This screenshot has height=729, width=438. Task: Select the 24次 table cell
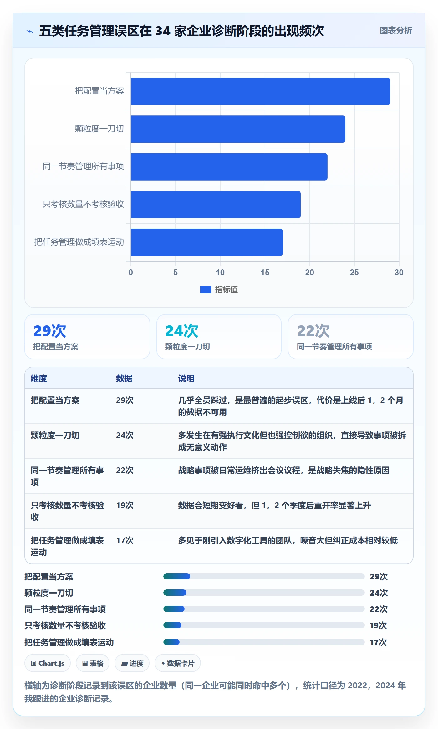[125, 435]
